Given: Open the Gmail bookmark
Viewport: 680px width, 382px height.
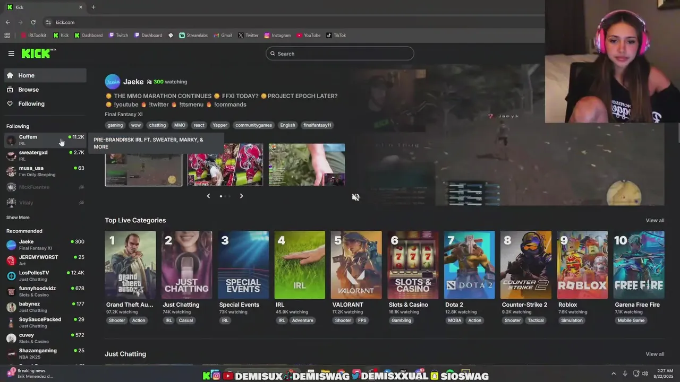Looking at the screenshot, I should [223, 36].
